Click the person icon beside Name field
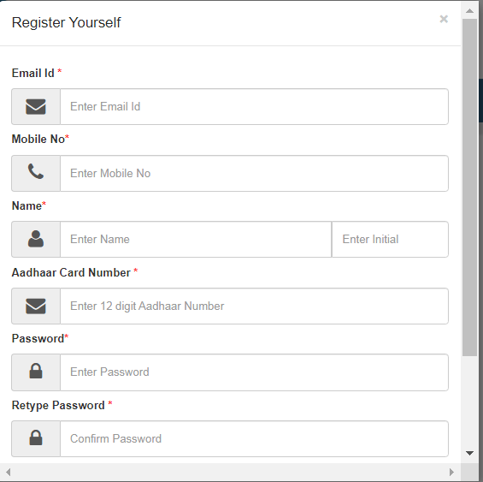The height and width of the screenshot is (482, 483). click(36, 239)
